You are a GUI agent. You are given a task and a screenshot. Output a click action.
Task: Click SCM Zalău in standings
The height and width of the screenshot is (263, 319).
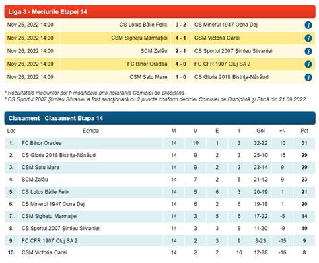click(x=35, y=180)
